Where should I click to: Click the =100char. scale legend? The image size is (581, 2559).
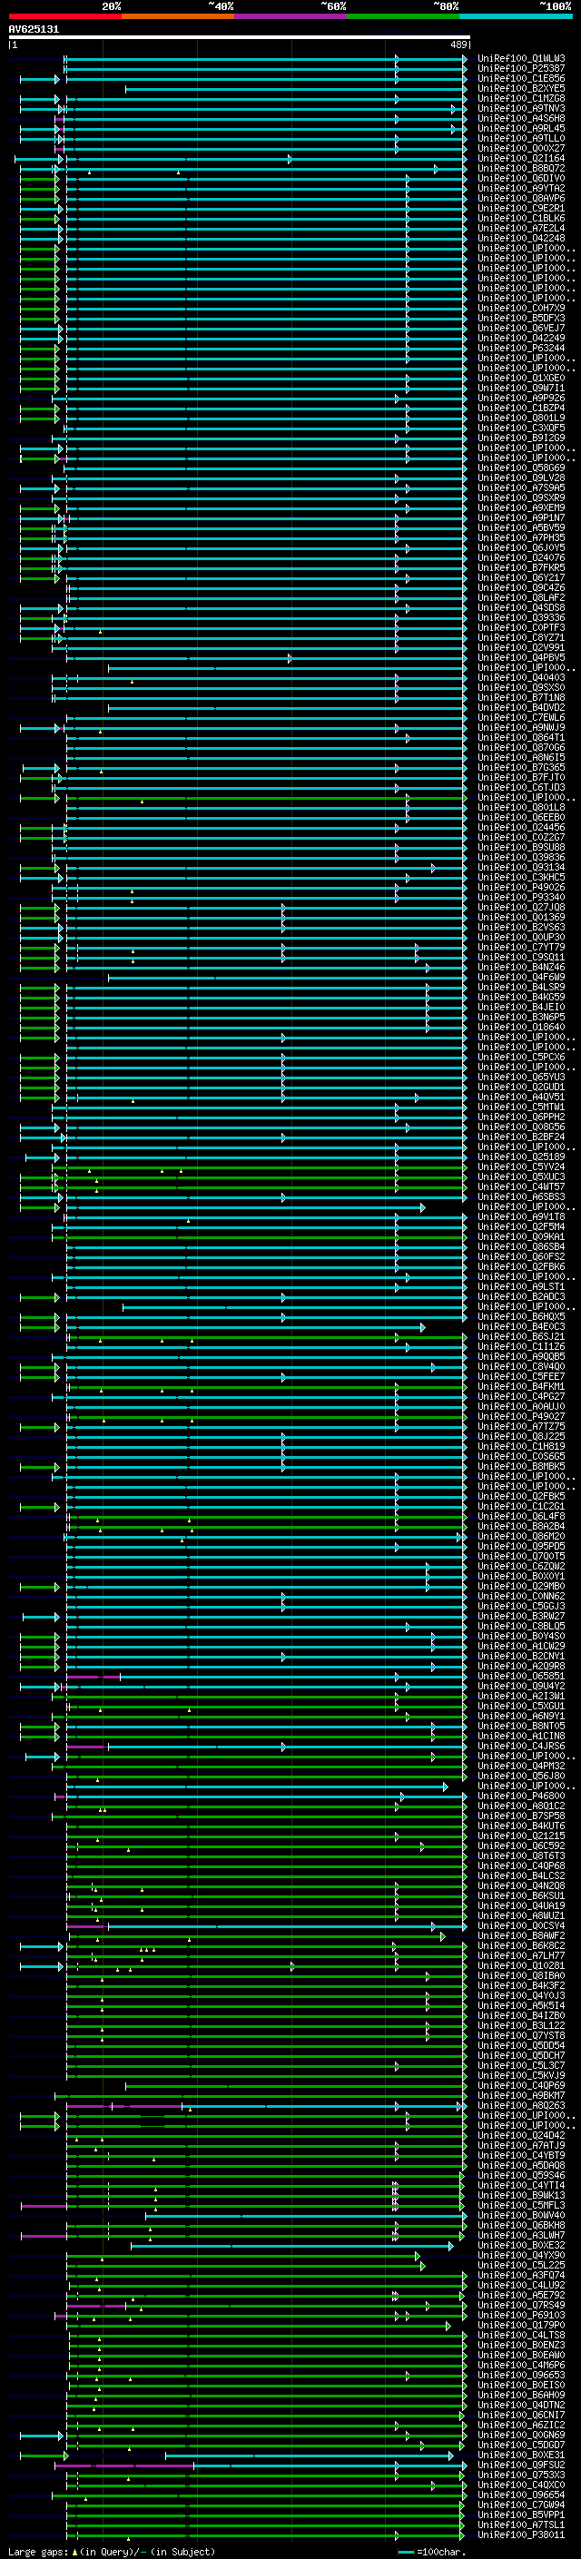pyautogui.click(x=441, y=2552)
